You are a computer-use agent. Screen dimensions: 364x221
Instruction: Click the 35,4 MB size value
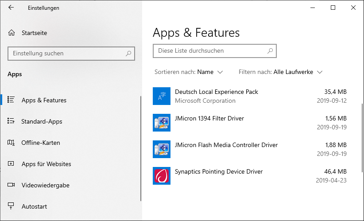pos(336,92)
